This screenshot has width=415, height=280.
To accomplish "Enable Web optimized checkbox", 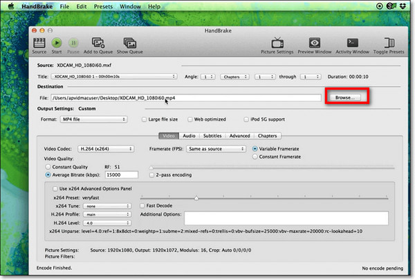I will [x=190, y=119].
